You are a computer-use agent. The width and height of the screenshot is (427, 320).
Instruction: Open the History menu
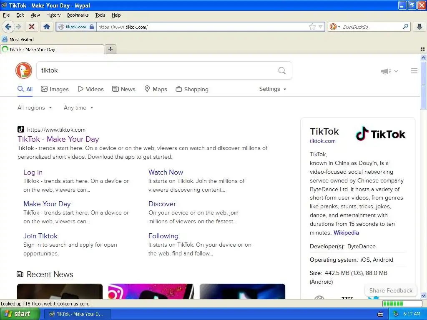(53, 15)
